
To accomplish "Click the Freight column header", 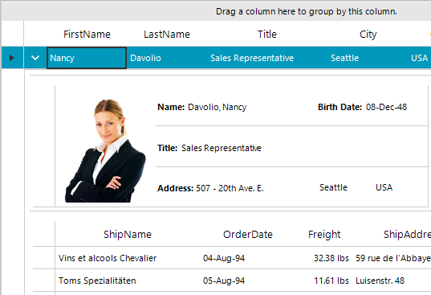I will [x=324, y=234].
